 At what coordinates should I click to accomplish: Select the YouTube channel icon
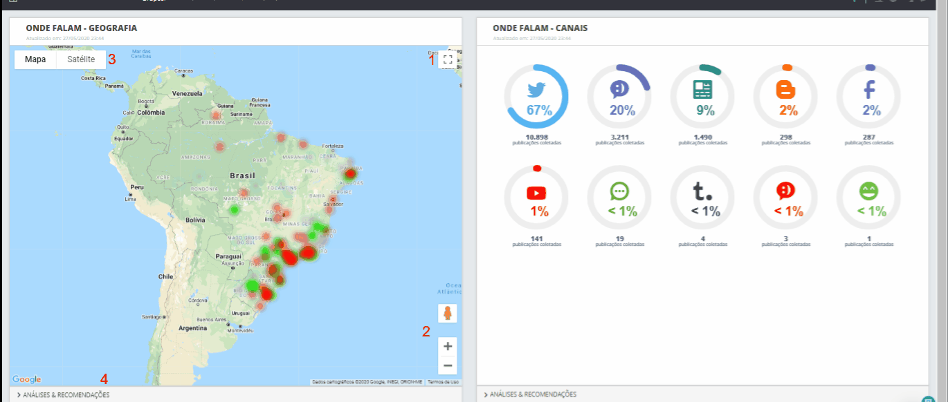536,193
